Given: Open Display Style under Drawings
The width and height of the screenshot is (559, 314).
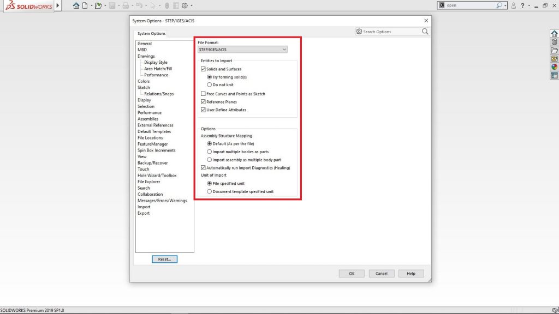Looking at the screenshot, I should [156, 62].
